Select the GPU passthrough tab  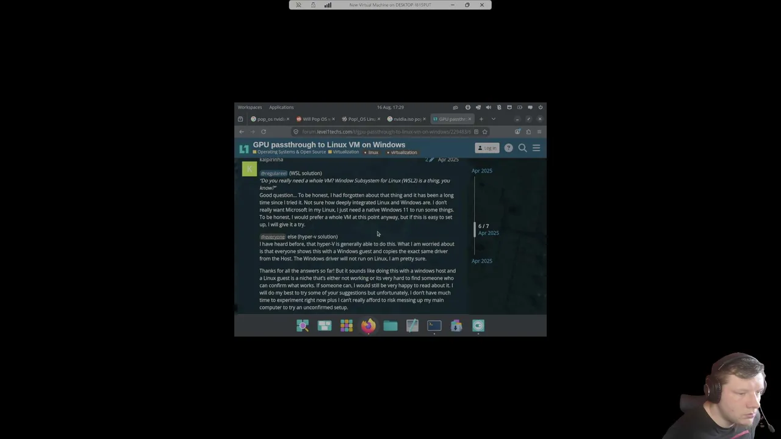click(x=452, y=119)
